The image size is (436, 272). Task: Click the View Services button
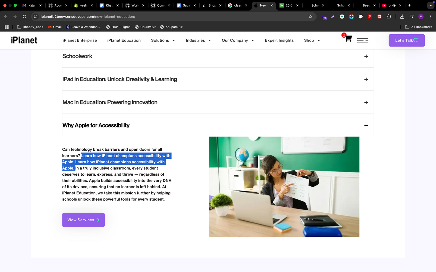(83, 220)
